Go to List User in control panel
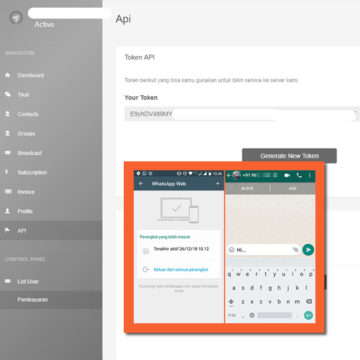360x360 pixels. click(28, 282)
